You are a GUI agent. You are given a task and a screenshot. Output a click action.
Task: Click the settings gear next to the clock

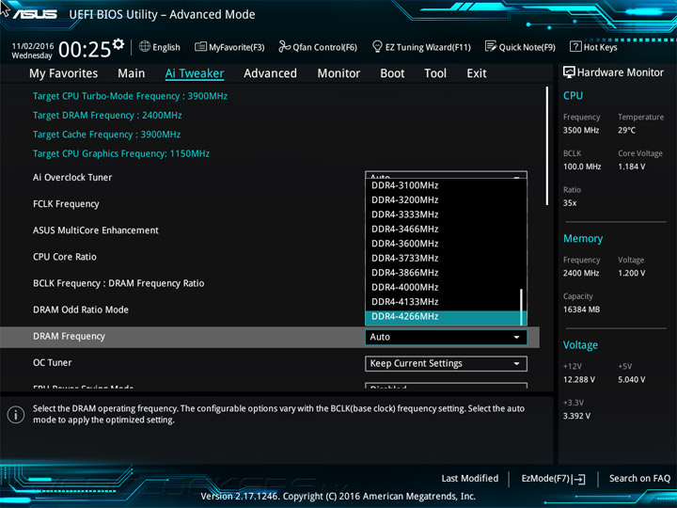[118, 44]
